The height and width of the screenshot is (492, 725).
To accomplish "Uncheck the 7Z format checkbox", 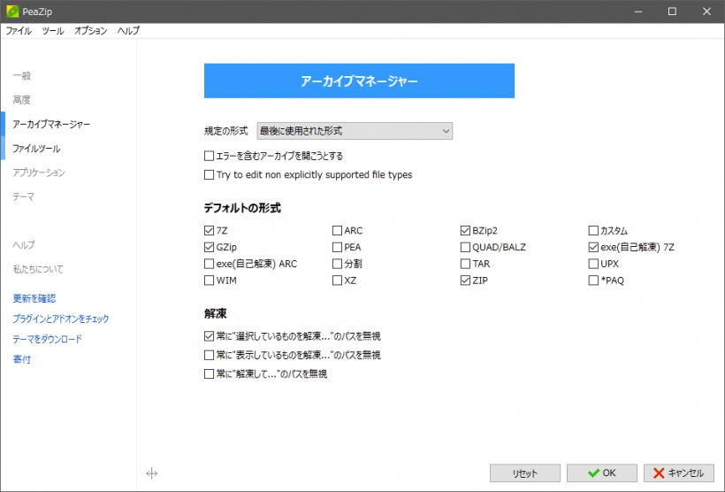I will [209, 230].
